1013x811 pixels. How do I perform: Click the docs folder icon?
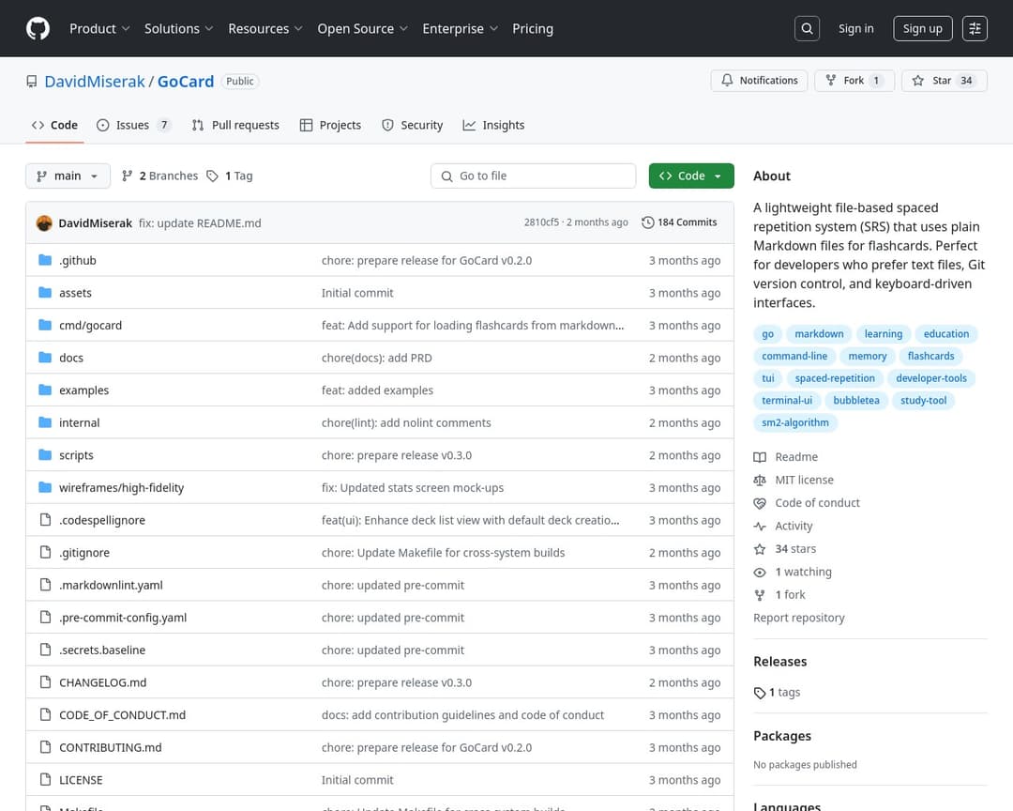[45, 357]
